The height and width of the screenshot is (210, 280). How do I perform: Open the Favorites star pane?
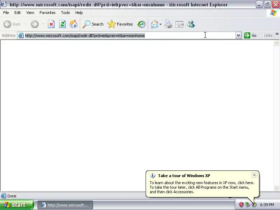pyautogui.click(x=120, y=24)
